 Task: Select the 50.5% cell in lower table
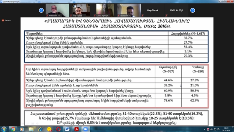[x=195, y=91]
